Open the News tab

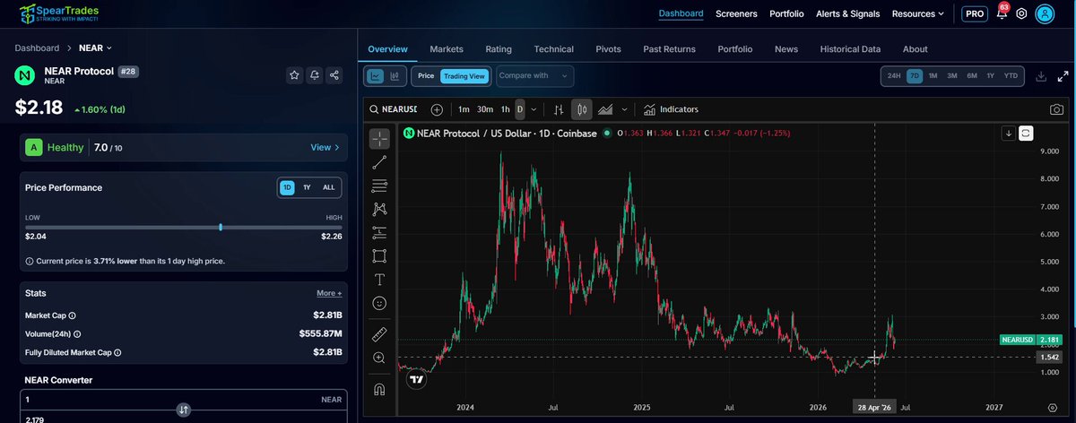(786, 49)
